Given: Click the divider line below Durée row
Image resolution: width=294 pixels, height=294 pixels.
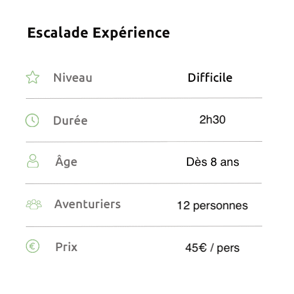Looking at the screenshot, I should coord(144,142).
